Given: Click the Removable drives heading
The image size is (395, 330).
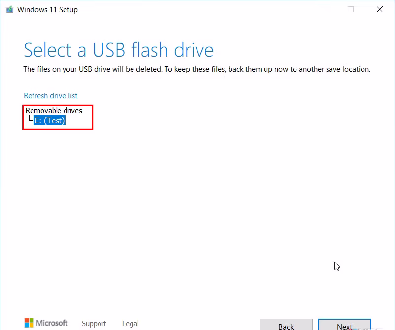Looking at the screenshot, I should (54, 110).
